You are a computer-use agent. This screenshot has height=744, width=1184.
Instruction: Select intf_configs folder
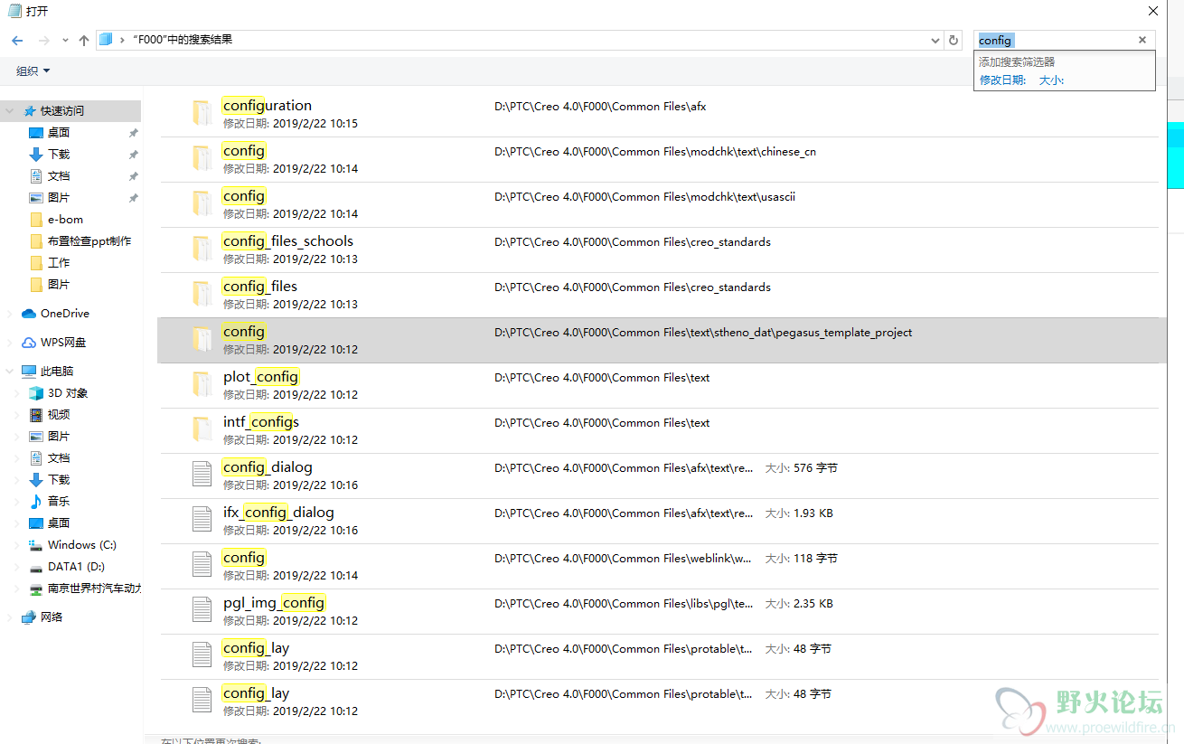click(x=658, y=430)
